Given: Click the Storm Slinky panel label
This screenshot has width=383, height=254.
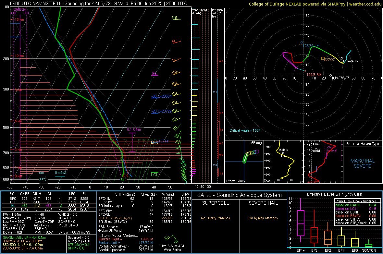Looking at the screenshot, I should click(236, 181).
